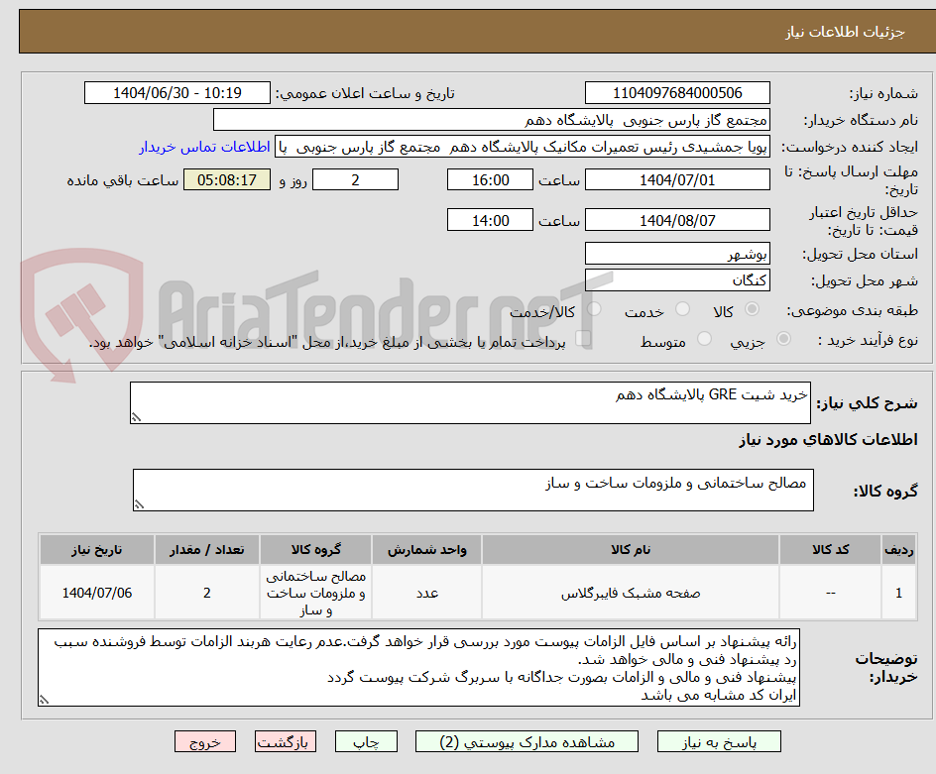Select the متوسط purchase process radio

(705, 338)
